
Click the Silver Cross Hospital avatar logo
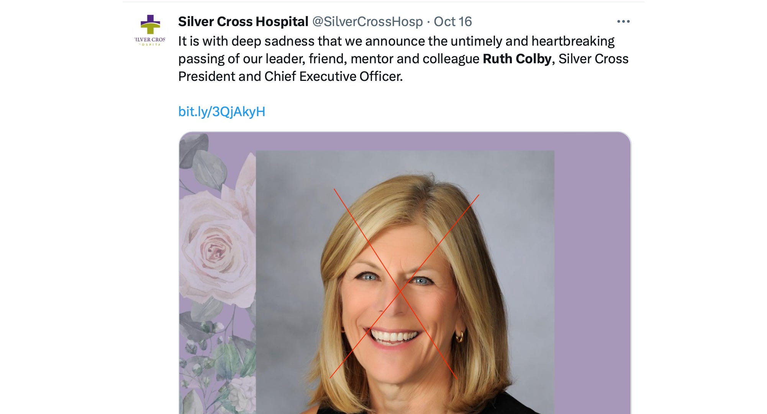(150, 31)
